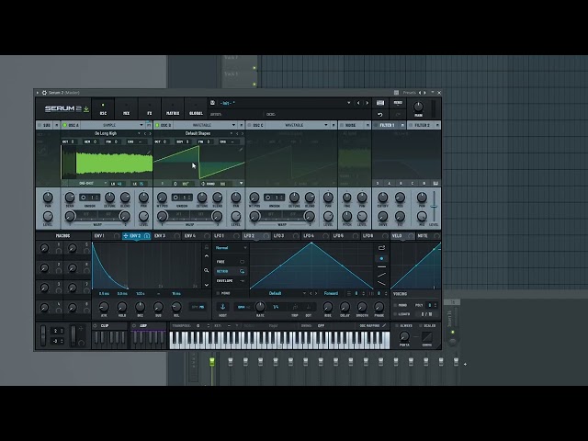This screenshot has width=588, height=441.
Task: Enable the NOISE oscillator
Action: tap(341, 125)
